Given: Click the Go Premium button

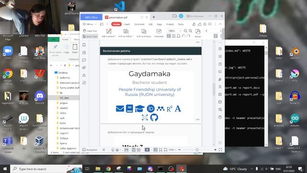Looking at the screenshot, I should coord(195,16).
